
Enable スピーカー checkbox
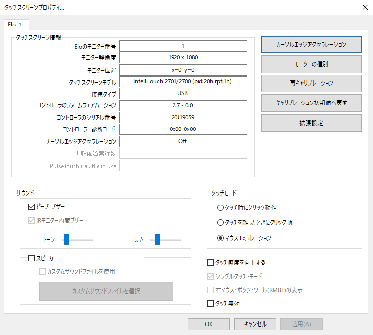[32, 258]
